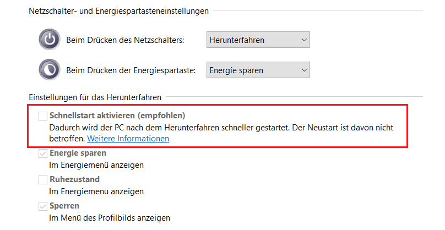The width and height of the screenshot is (445, 230).
Task: Click the "Schnellstart aktivieren (empfohlen)" label
Action: (x=117, y=116)
